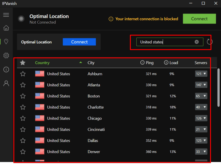This screenshot has height=164, width=221.
Task: Expand Denver servers dropdown showing 33
Action: [x=201, y=152]
